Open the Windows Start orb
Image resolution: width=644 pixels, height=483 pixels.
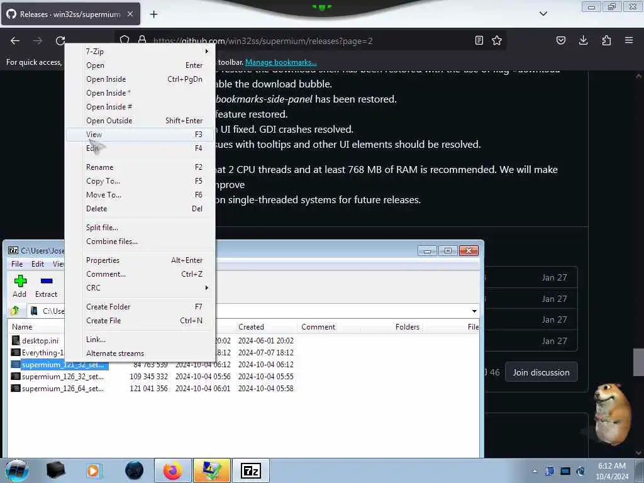click(x=17, y=470)
